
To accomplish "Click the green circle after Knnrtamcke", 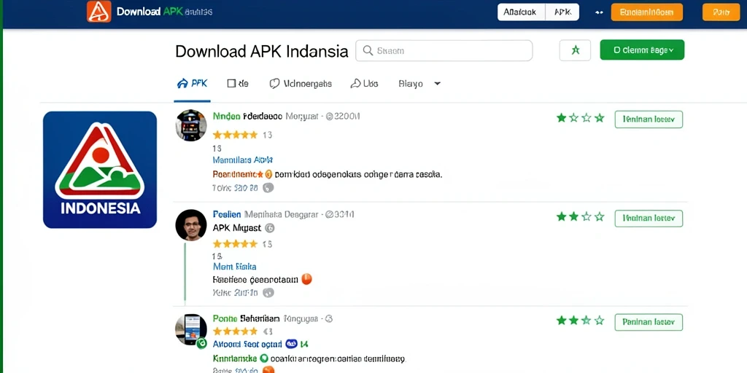I will [264, 358].
